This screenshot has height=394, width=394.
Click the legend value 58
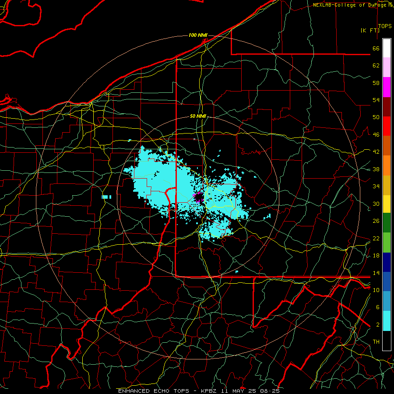pos(376,83)
